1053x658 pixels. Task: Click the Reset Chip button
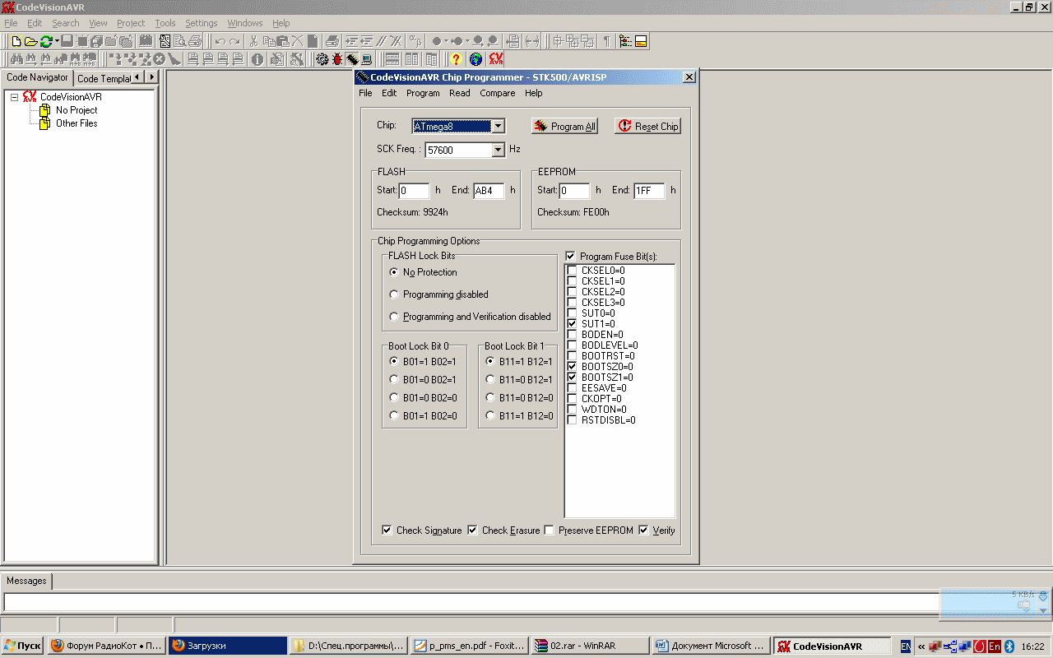648,127
